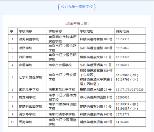Select the 南京晓庄学院滨河实验学校 cell
The height and width of the screenshot is (132, 154).
(63, 39)
